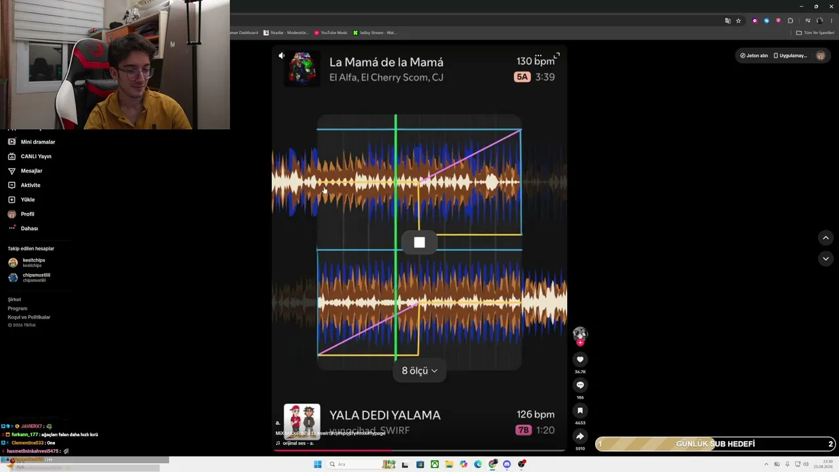This screenshot has width=839, height=472.
Task: Follow the creator via the red plus badge
Action: click(x=580, y=342)
